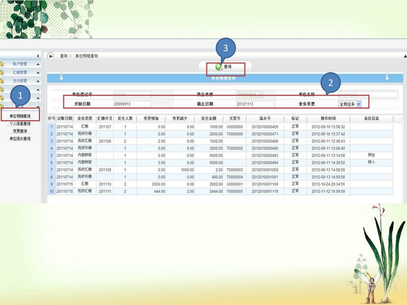This screenshot has height=305, width=407.
Task: Go to 单位流水查询 in the sidebar
Action: [20, 139]
